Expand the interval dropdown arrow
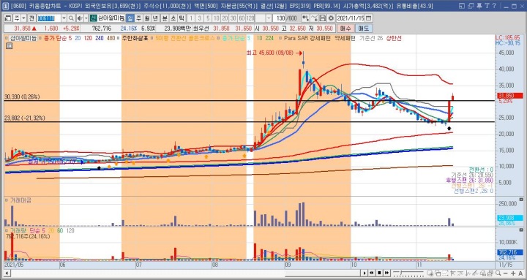Image resolution: width=527 pixels, height=280 pixels. pyautogui.click(x=269, y=18)
